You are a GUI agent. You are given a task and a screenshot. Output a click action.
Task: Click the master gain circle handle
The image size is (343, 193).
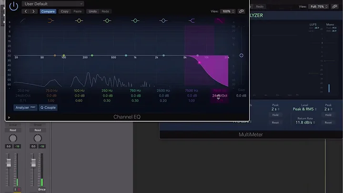241,55
